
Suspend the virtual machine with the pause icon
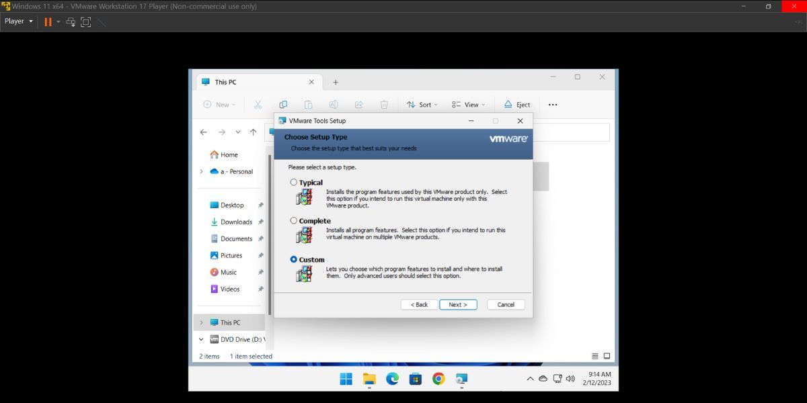tap(48, 21)
